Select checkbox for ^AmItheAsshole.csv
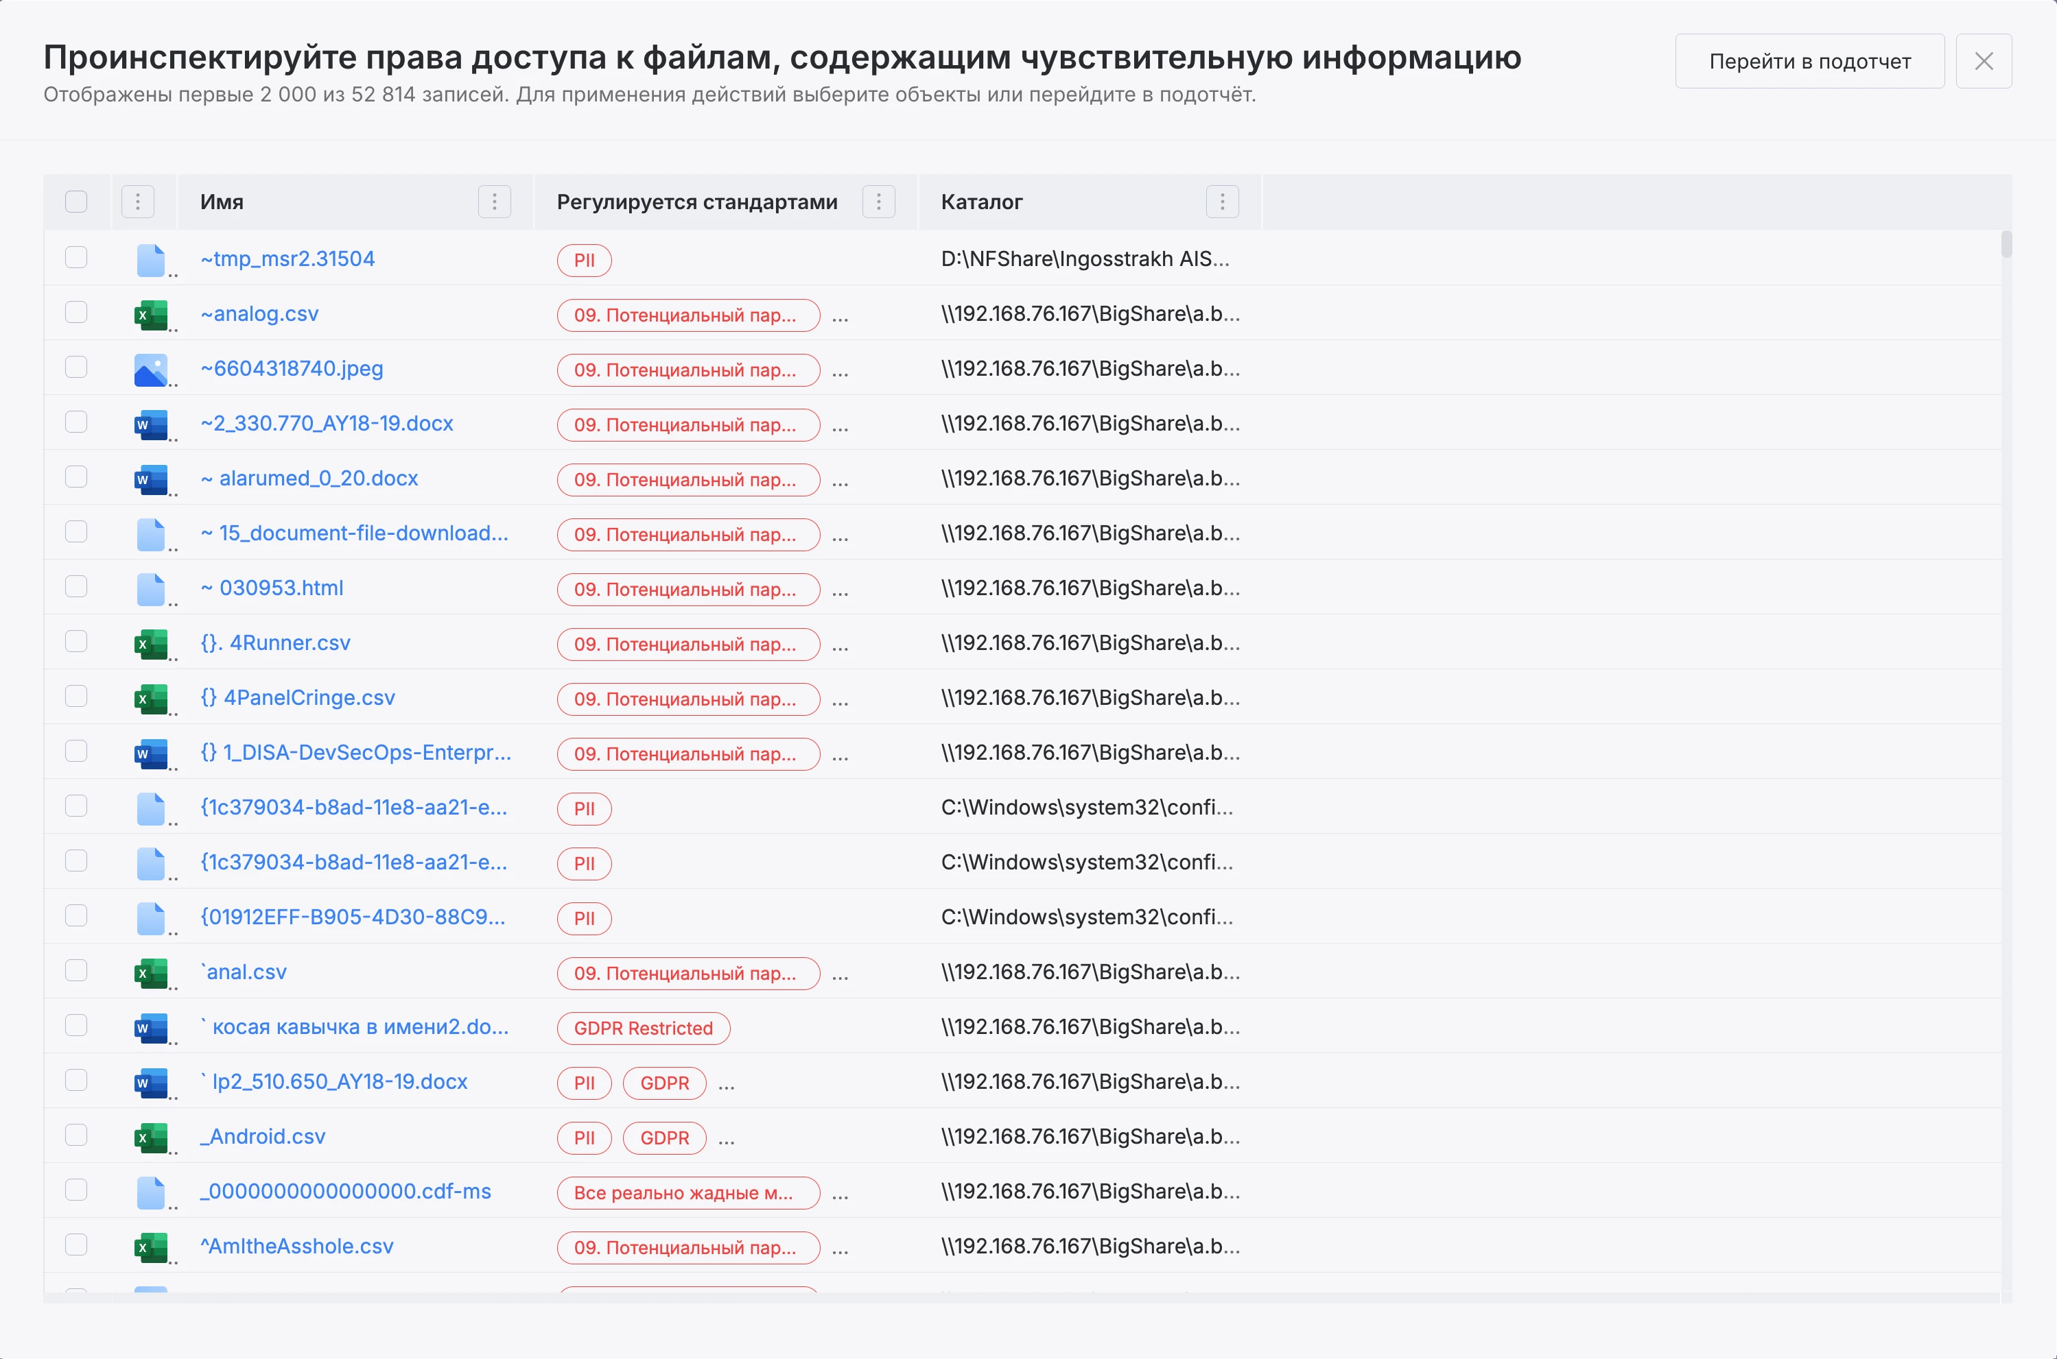Image resolution: width=2057 pixels, height=1359 pixels. pyautogui.click(x=76, y=1244)
